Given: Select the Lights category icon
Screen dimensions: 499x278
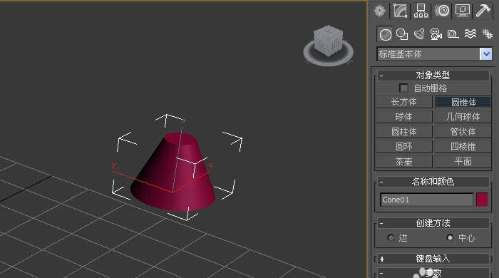Looking at the screenshot, I should pyautogui.click(x=419, y=34).
